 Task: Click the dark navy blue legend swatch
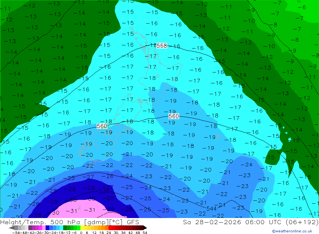coord(47,228)
